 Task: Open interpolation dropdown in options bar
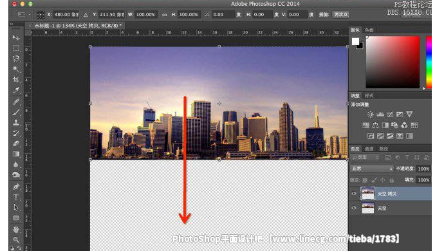(340, 14)
